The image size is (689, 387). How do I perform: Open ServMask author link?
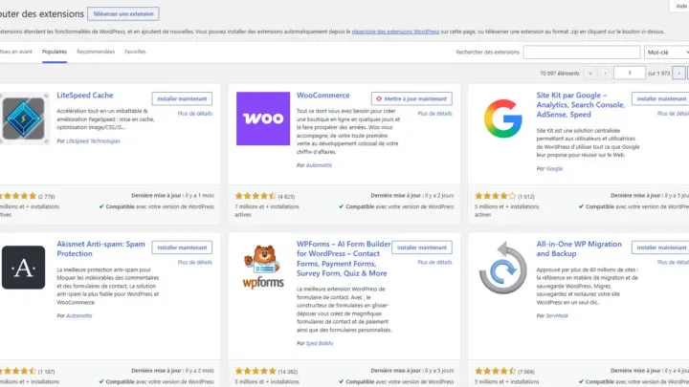[556, 316]
